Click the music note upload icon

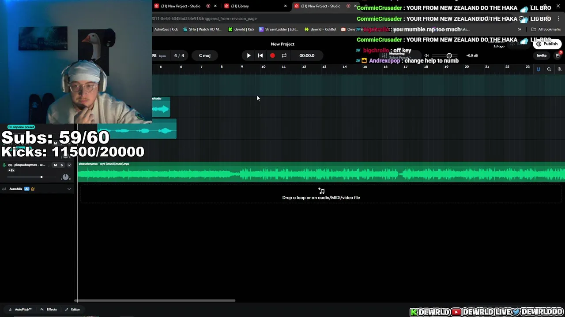coord(321,191)
